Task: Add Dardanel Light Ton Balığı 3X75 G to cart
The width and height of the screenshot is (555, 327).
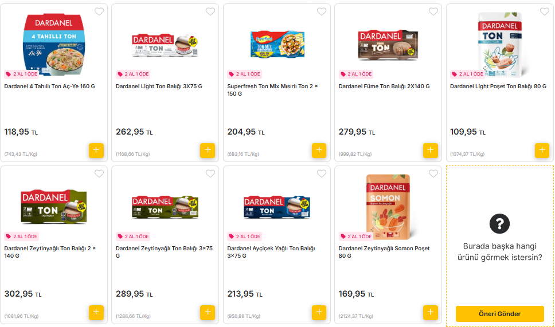Action: click(x=208, y=150)
